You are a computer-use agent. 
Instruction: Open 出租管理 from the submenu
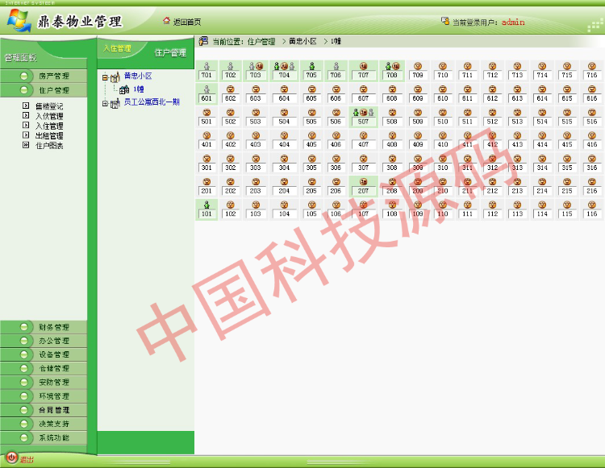49,135
